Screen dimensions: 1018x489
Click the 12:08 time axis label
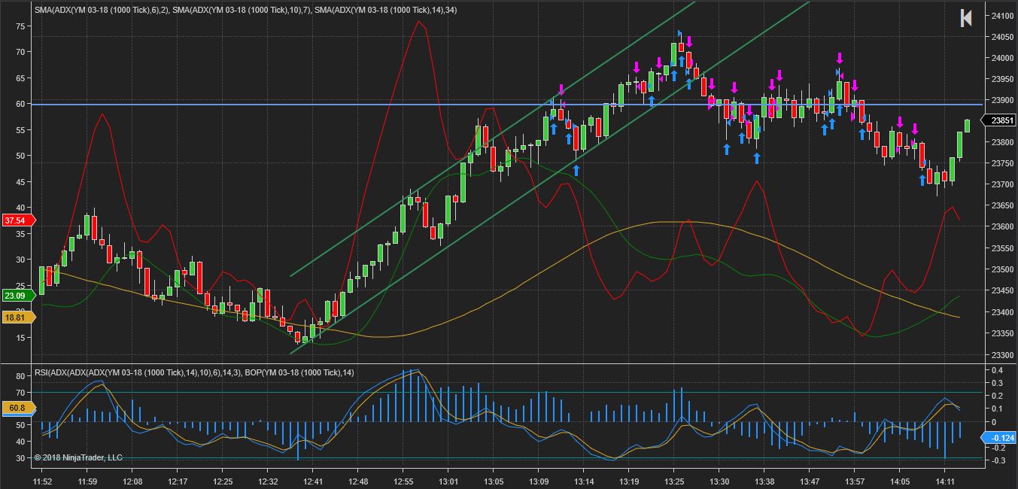click(133, 481)
